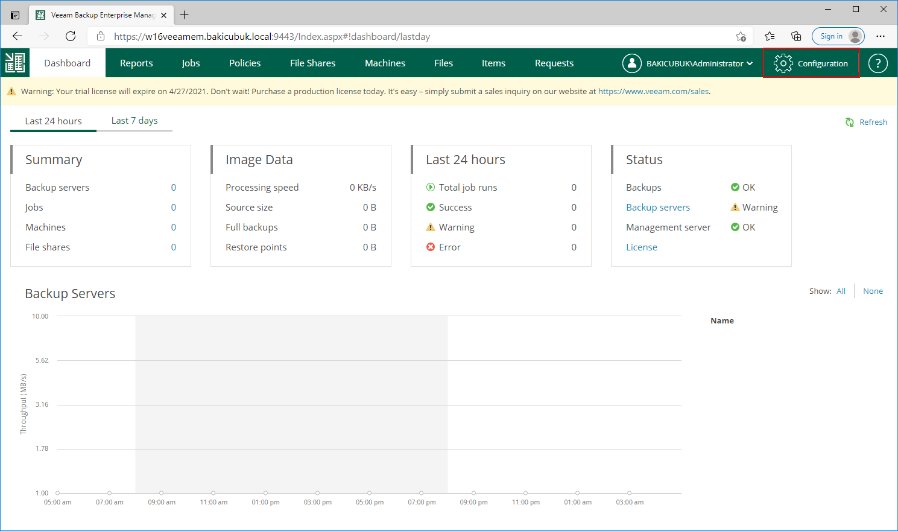The width and height of the screenshot is (898, 531).
Task: Click the warning triangle in the license banner
Action: [x=11, y=92]
